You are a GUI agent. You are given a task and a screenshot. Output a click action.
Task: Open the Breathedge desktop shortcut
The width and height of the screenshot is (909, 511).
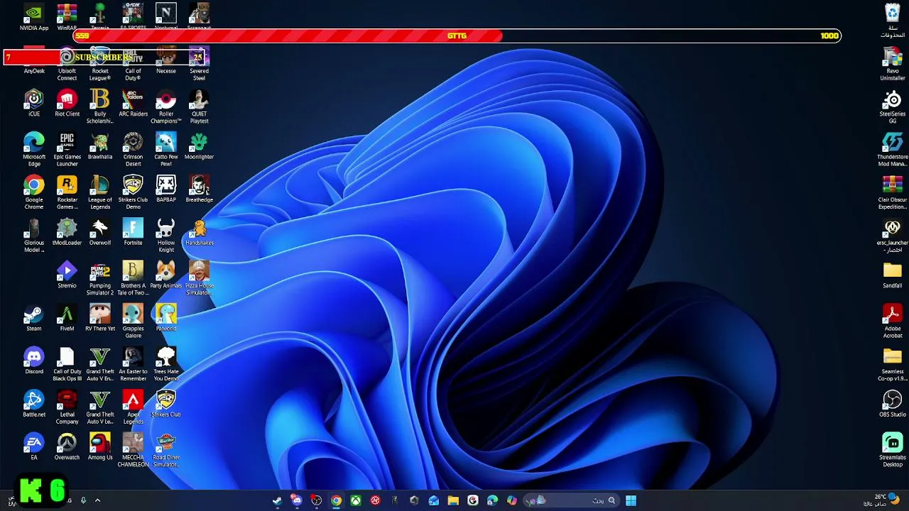point(199,189)
